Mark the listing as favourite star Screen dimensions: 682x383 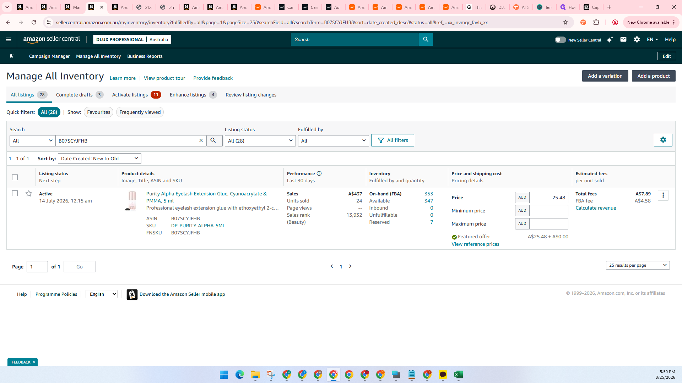[29, 193]
